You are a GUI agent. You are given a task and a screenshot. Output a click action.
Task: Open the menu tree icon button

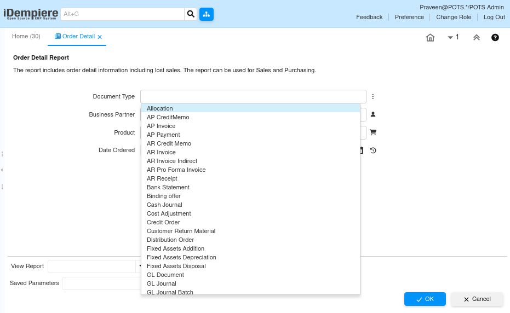tap(206, 14)
